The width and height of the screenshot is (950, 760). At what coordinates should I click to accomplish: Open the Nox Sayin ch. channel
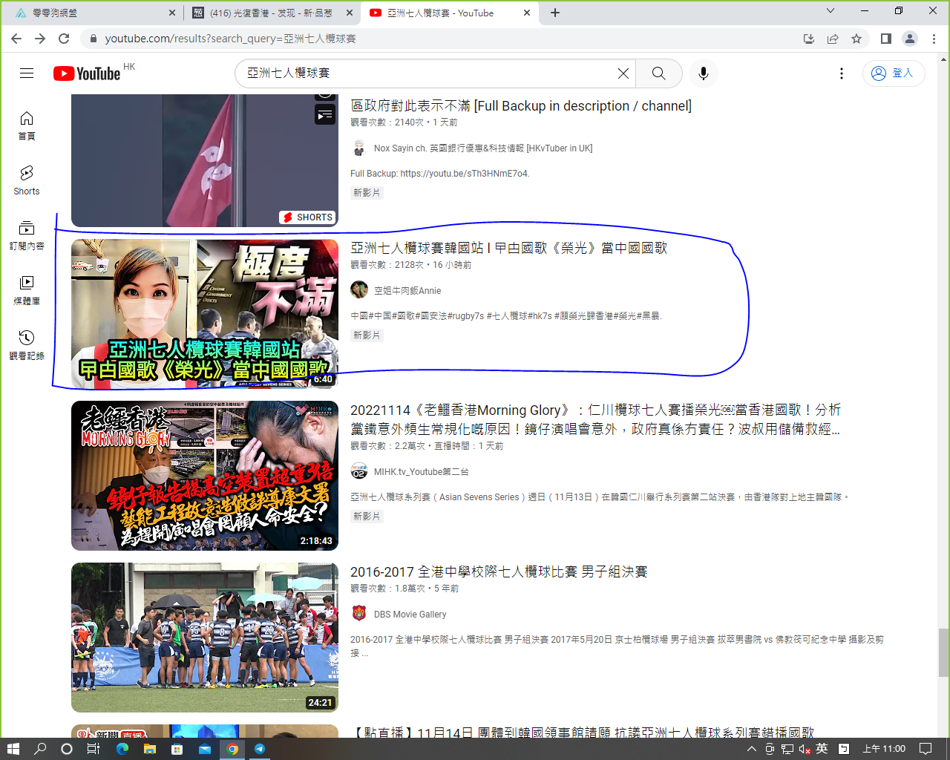coord(483,148)
